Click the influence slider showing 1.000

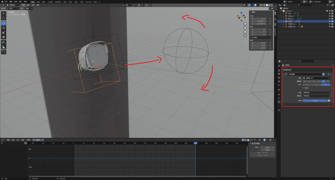point(315,101)
